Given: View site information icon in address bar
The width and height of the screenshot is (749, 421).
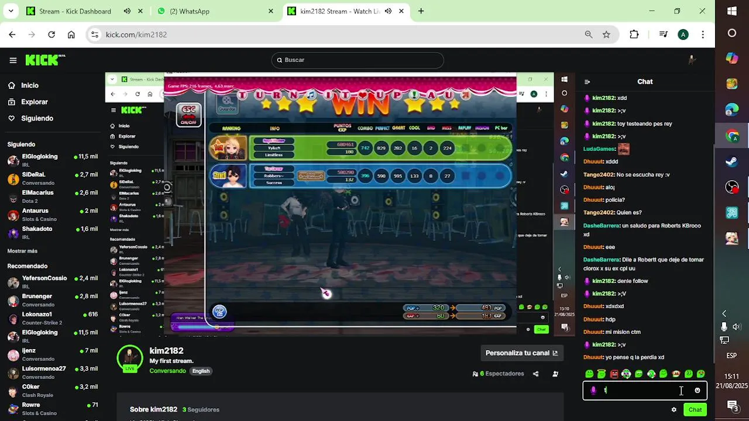Looking at the screenshot, I should tap(96, 34).
